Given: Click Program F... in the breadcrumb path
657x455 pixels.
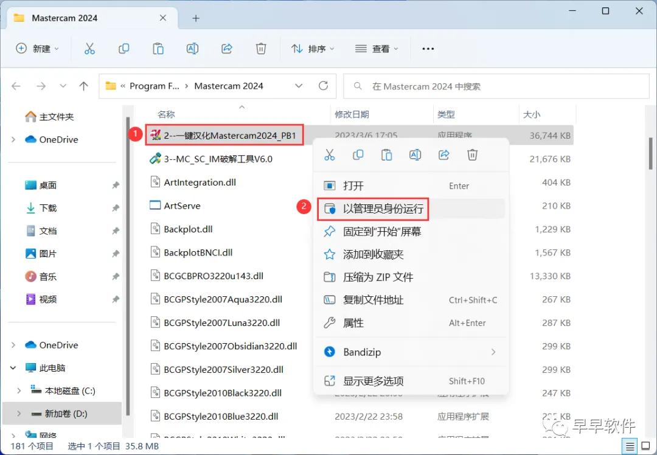Looking at the screenshot, I should tap(154, 86).
